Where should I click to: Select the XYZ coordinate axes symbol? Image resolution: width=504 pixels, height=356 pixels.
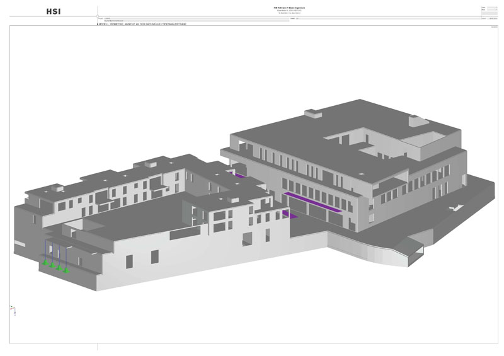(x=12, y=309)
